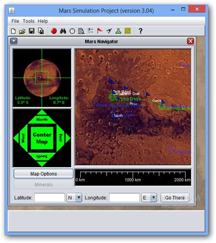The height and width of the screenshot is (243, 216).
Task: Click the Latitude input field
Action: 49,197
